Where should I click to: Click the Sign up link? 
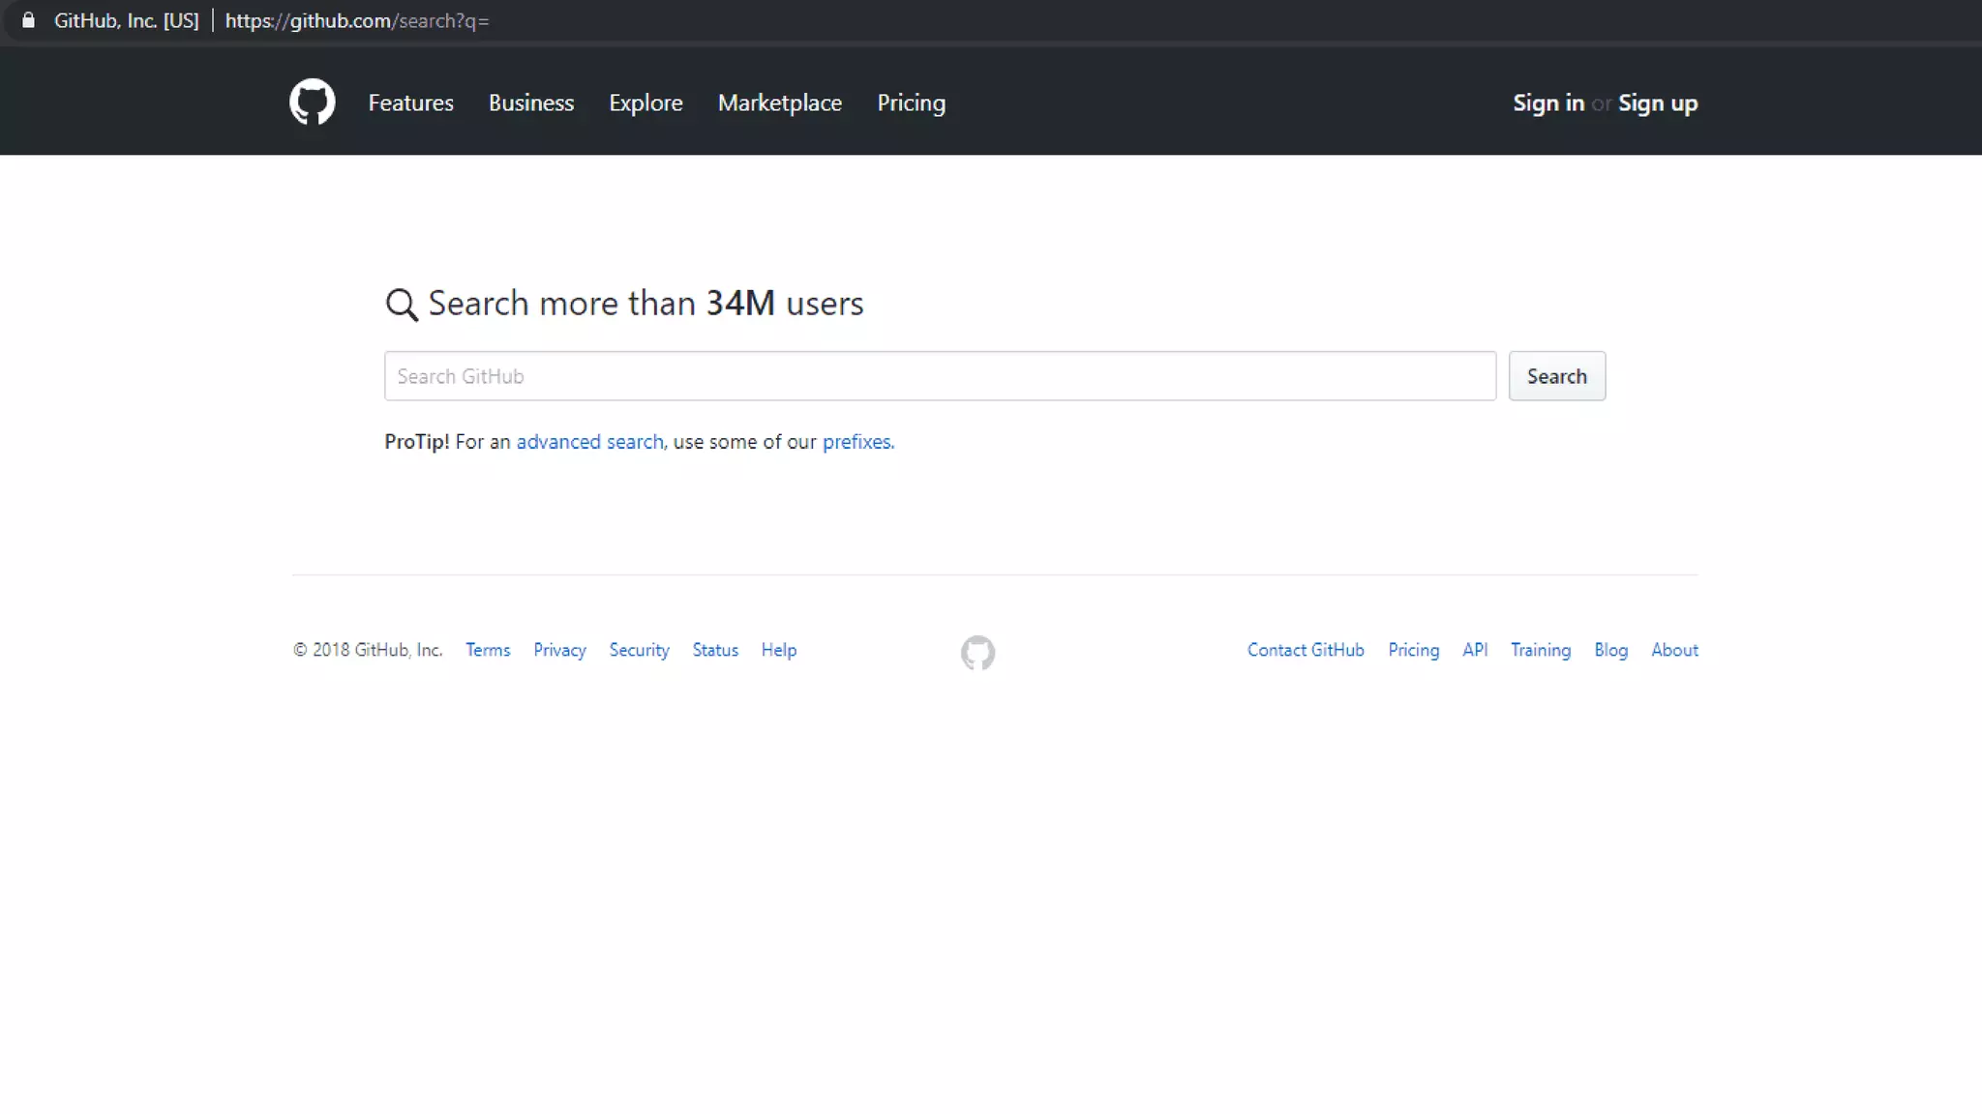[1657, 103]
